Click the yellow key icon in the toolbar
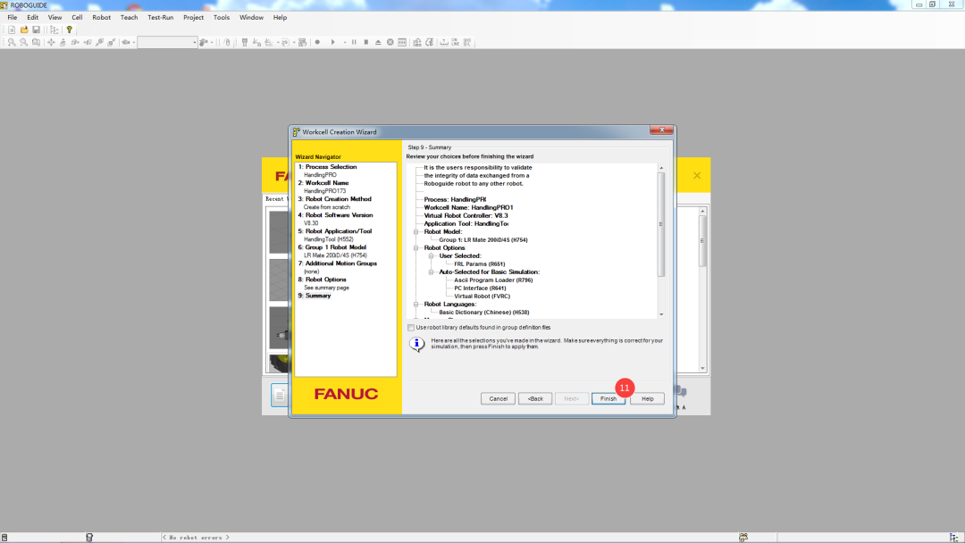Viewport: 965px width, 543px height. [70, 29]
